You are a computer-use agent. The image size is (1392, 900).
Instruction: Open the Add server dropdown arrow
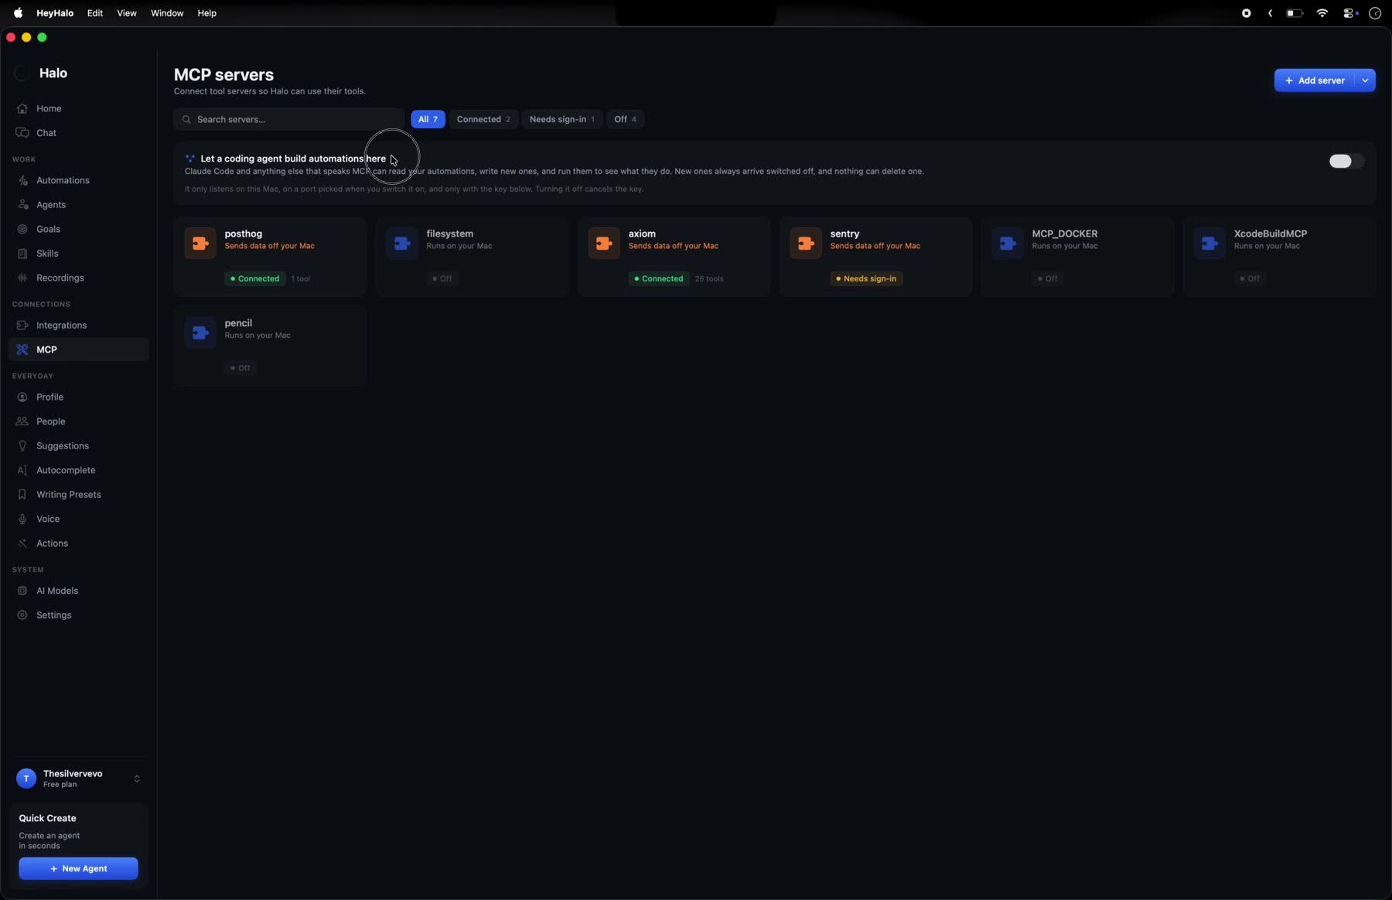point(1366,80)
